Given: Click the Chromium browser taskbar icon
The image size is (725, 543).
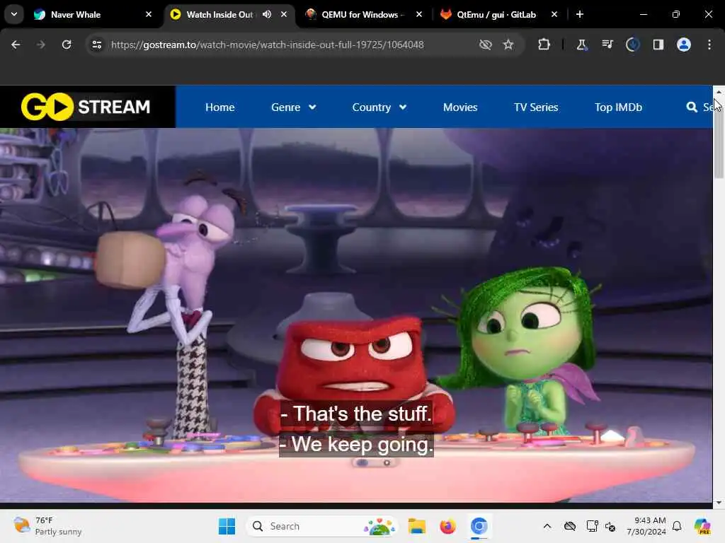Looking at the screenshot, I should point(479,526).
